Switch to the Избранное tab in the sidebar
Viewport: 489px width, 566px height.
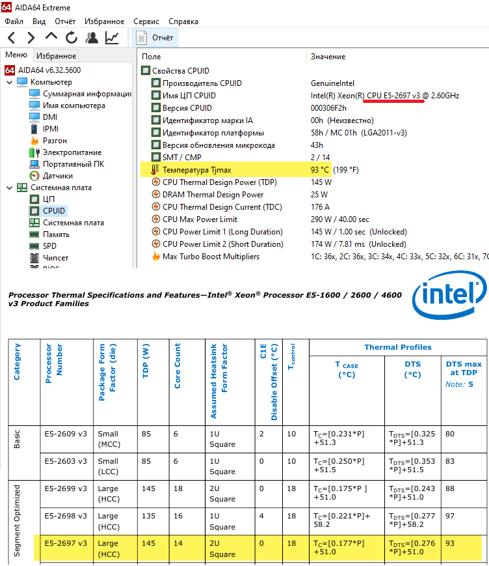(56, 55)
